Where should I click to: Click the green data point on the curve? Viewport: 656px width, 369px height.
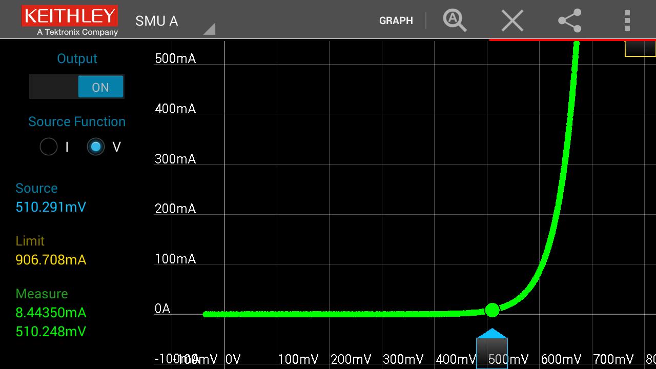coord(492,310)
